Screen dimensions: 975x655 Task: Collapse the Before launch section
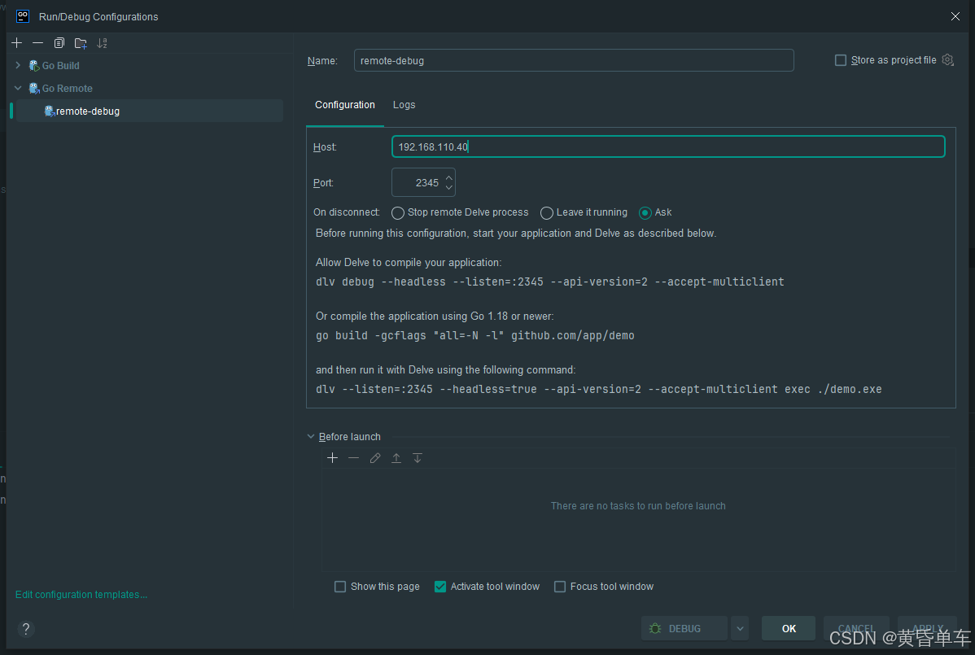click(x=311, y=437)
